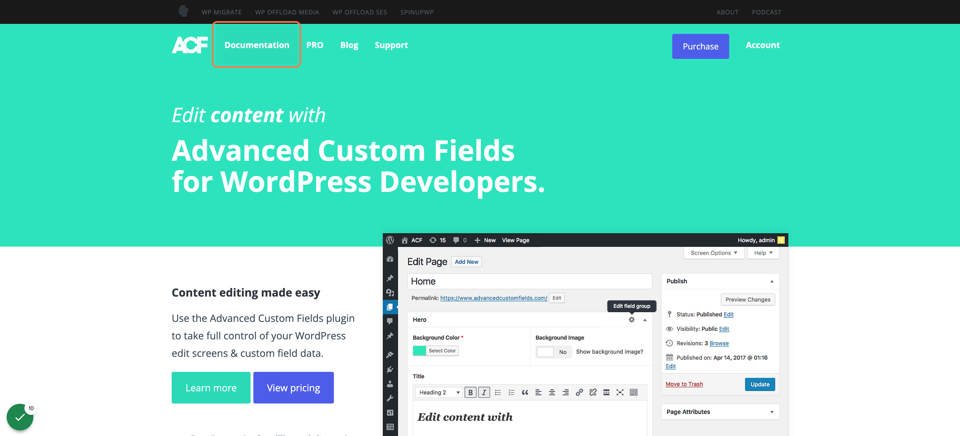Center align text in editor toolbar
The width and height of the screenshot is (960, 436).
point(552,392)
